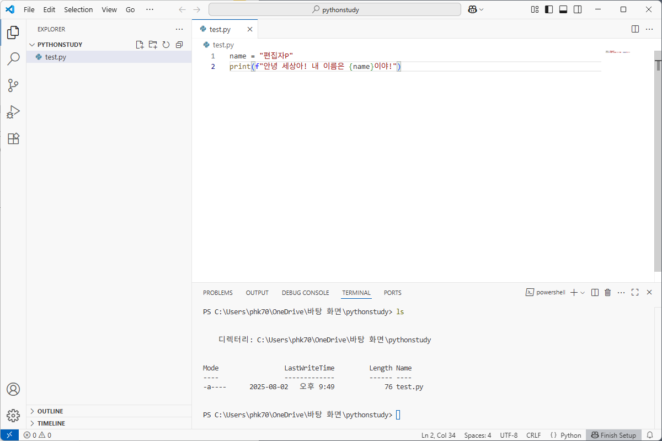Expand the TIMELINE section

tap(51, 423)
